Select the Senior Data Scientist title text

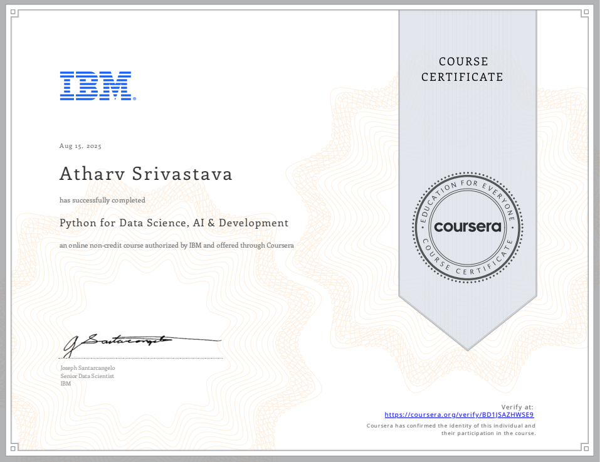tap(87, 375)
